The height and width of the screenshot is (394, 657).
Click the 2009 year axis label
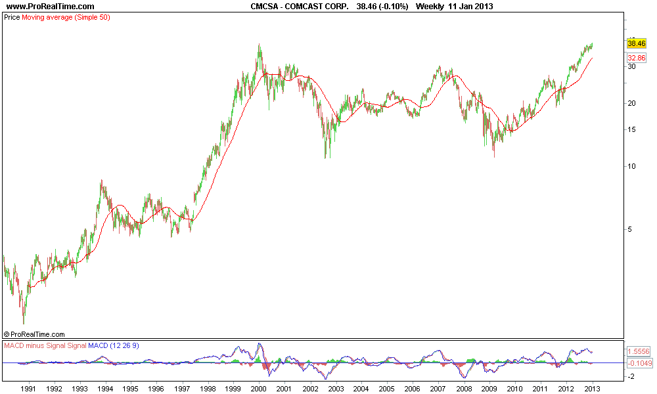[489, 389]
